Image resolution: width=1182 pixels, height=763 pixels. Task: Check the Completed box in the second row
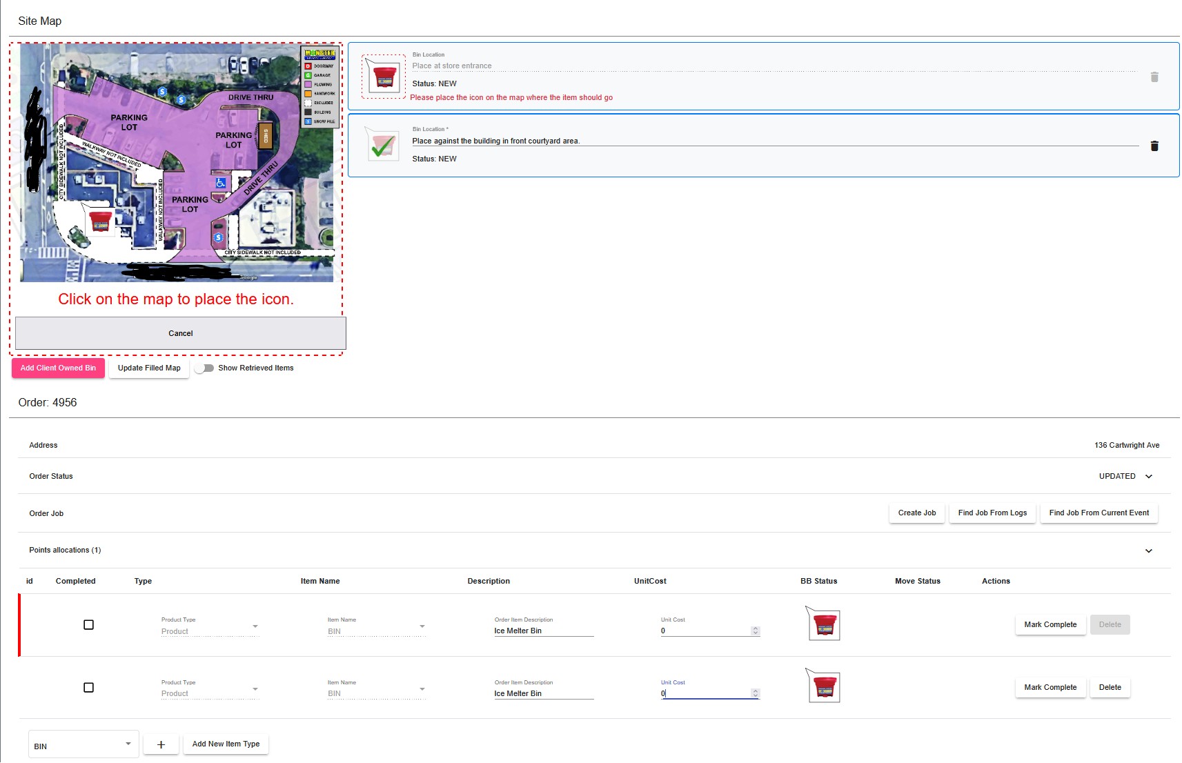(x=88, y=688)
